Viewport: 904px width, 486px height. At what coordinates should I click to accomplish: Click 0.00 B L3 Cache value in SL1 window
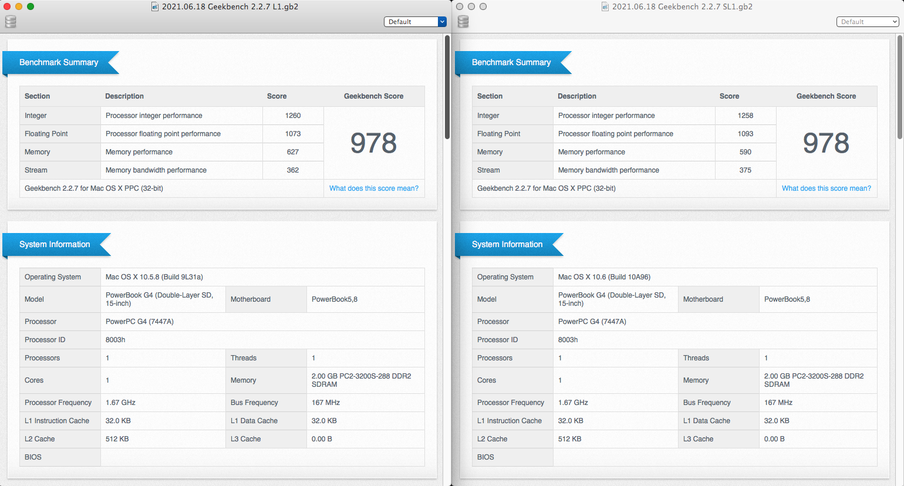point(774,439)
